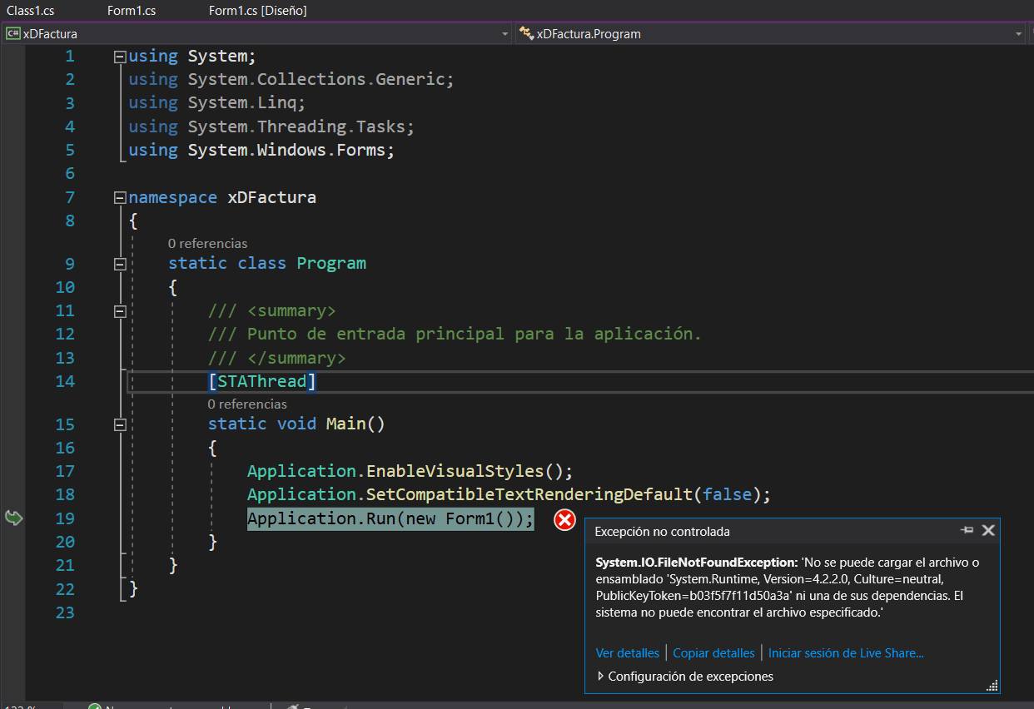
Task: Click the Ver detalles link
Action: [x=627, y=652]
